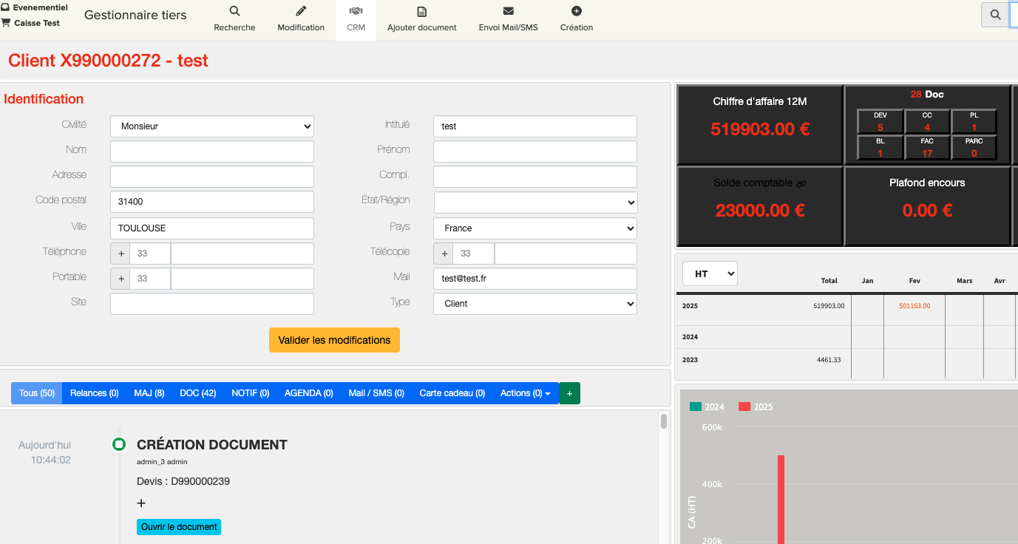Open the Pays dropdown showing France

pos(535,228)
